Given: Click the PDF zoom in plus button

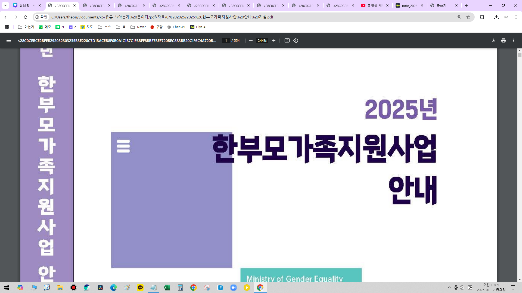Looking at the screenshot, I should tap(274, 40).
